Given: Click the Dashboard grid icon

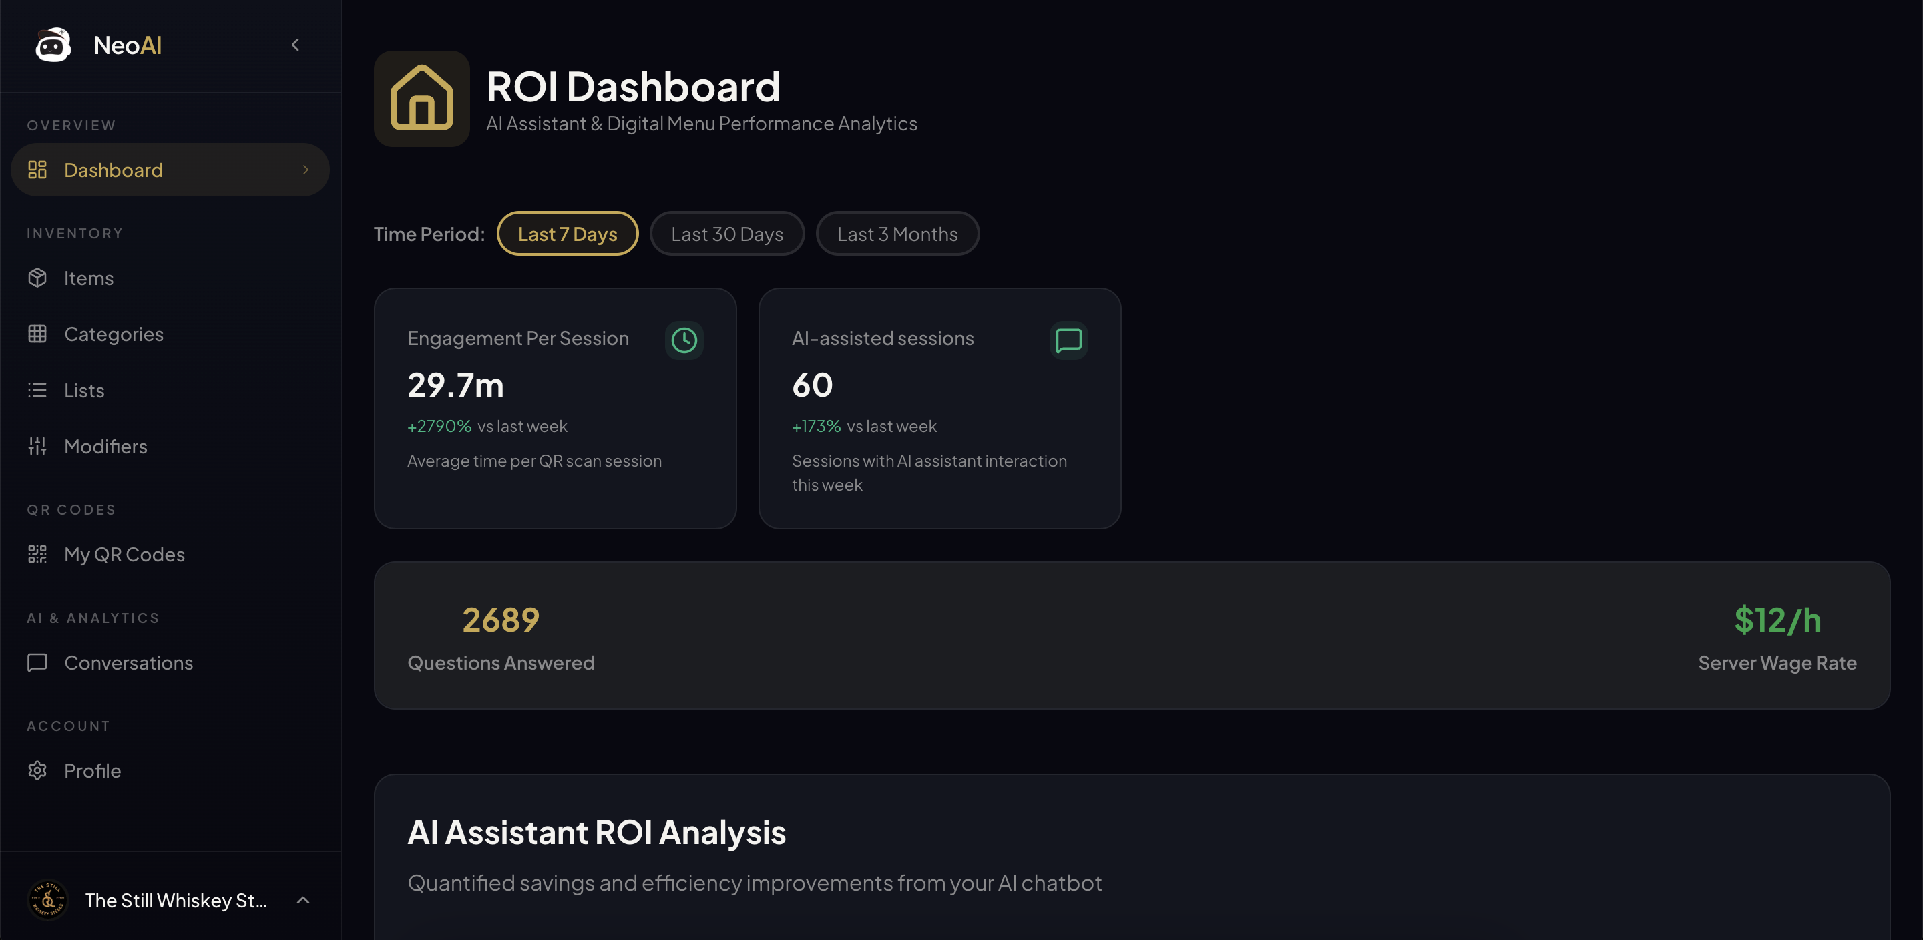Looking at the screenshot, I should pos(37,170).
